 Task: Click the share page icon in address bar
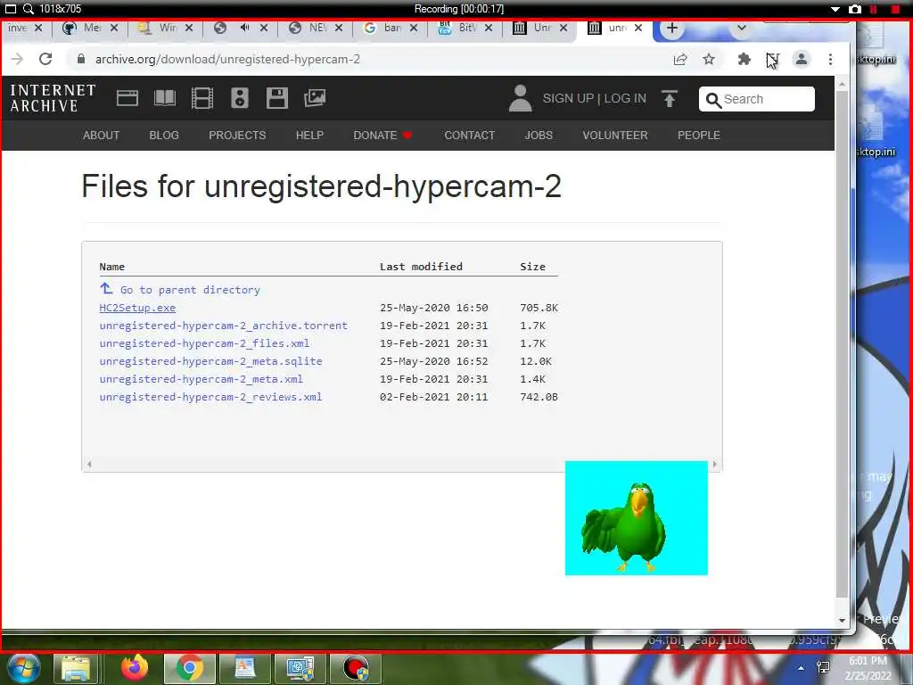pos(679,59)
